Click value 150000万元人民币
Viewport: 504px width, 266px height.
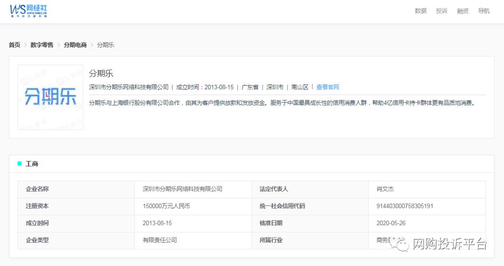166,206
